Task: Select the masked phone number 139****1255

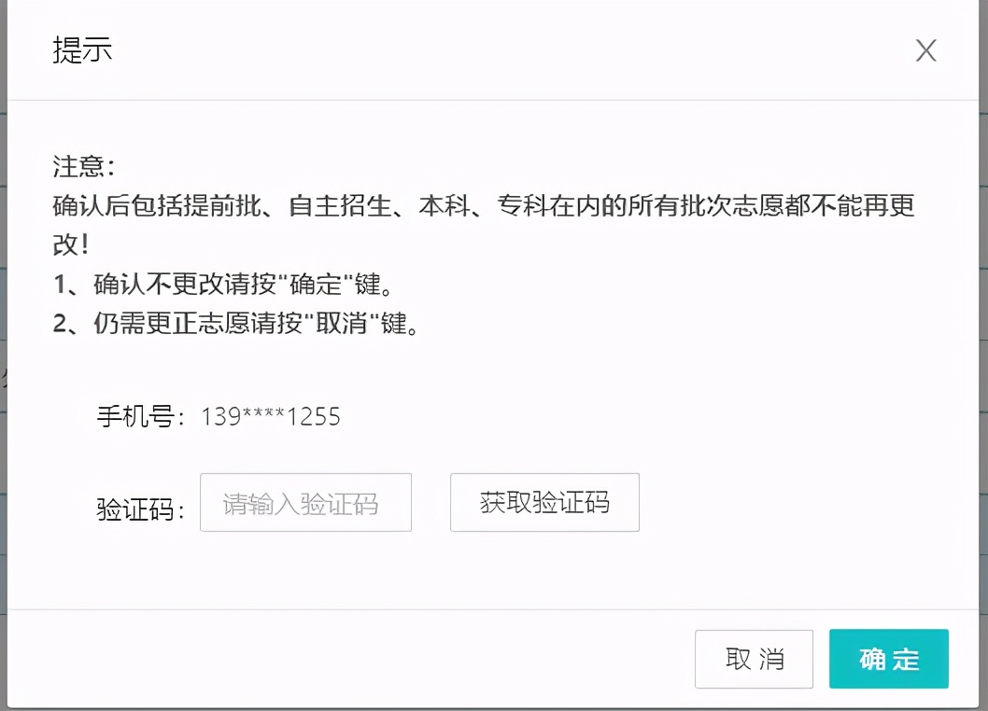Action: [271, 416]
